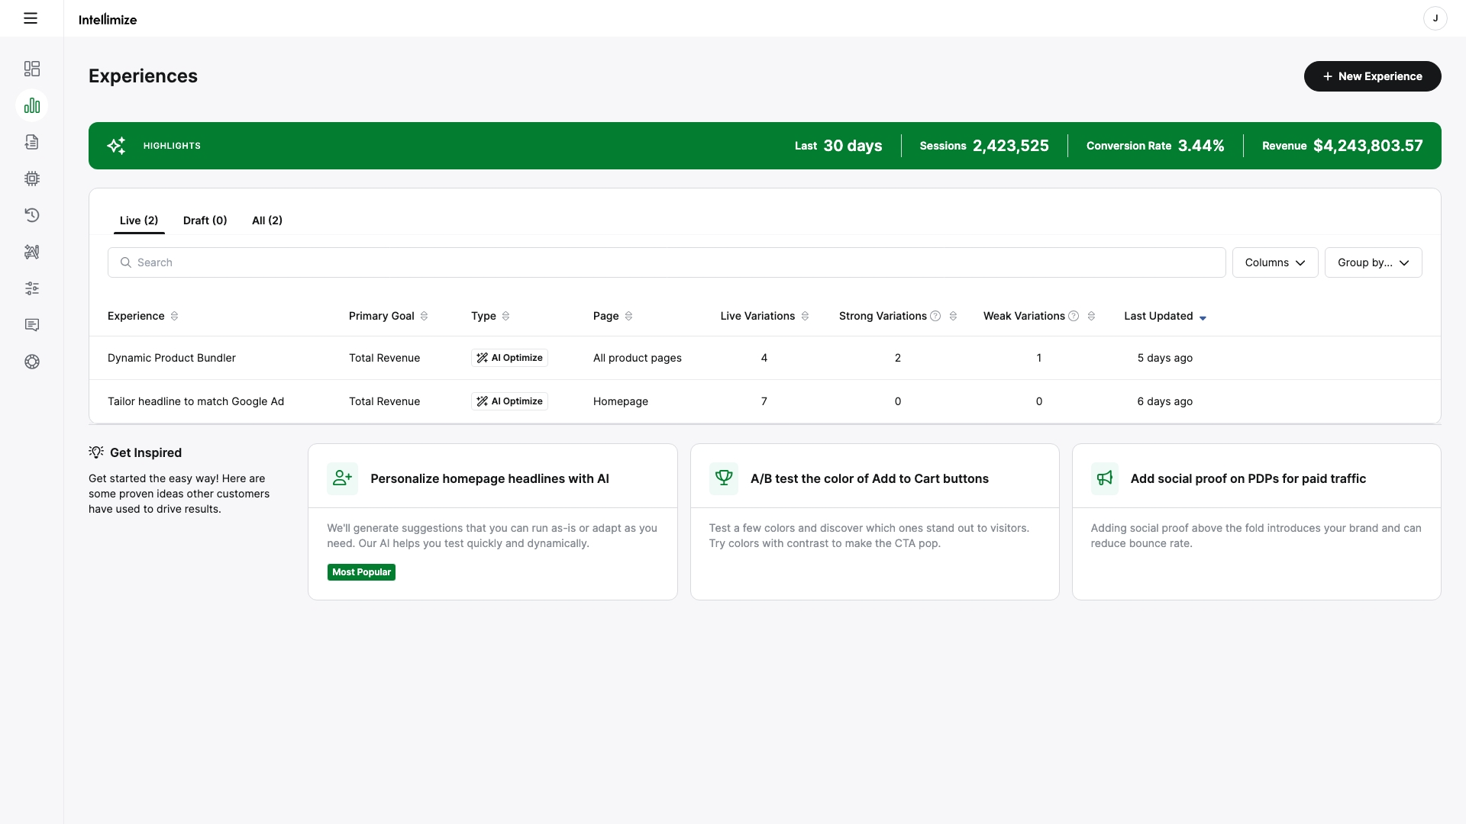Open the Group by dropdown
The image size is (1466, 824).
1373,262
